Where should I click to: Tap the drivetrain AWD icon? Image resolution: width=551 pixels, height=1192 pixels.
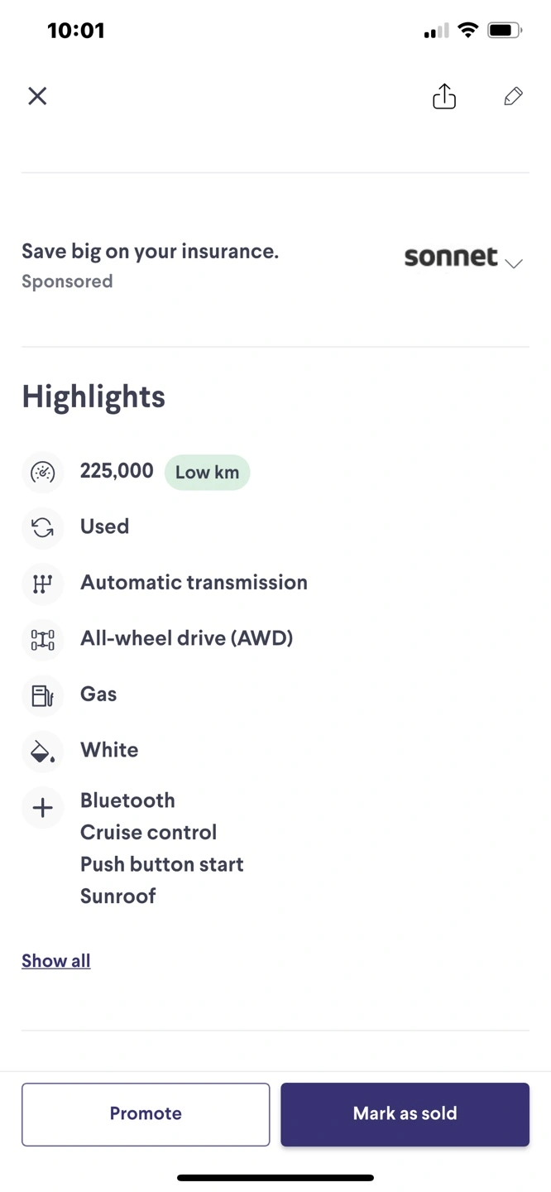click(42, 639)
